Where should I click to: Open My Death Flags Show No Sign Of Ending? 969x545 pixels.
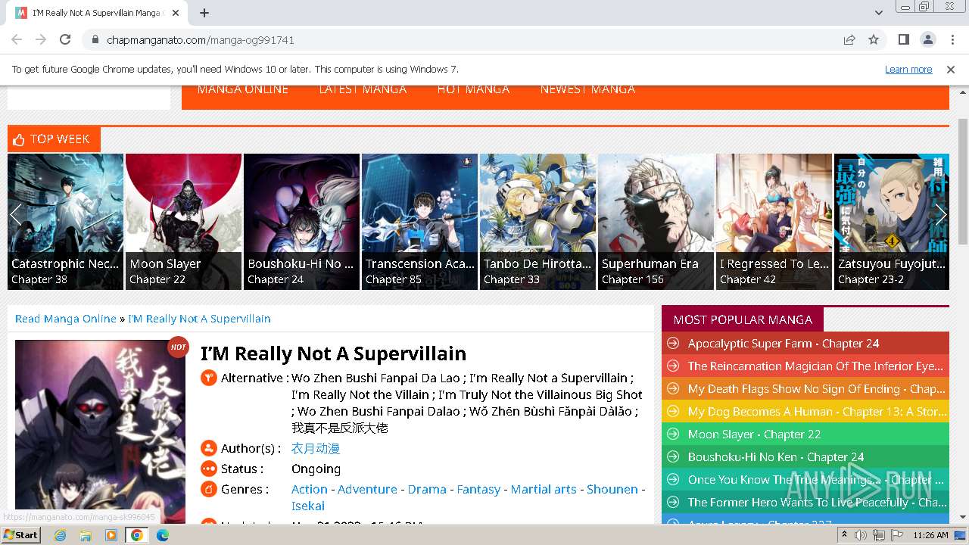(x=817, y=389)
